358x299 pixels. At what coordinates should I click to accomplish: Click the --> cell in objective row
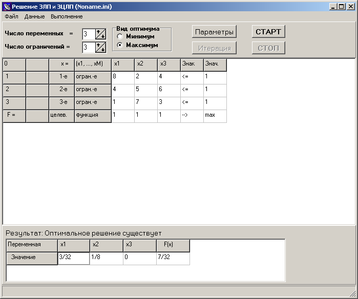pyautogui.click(x=192, y=116)
